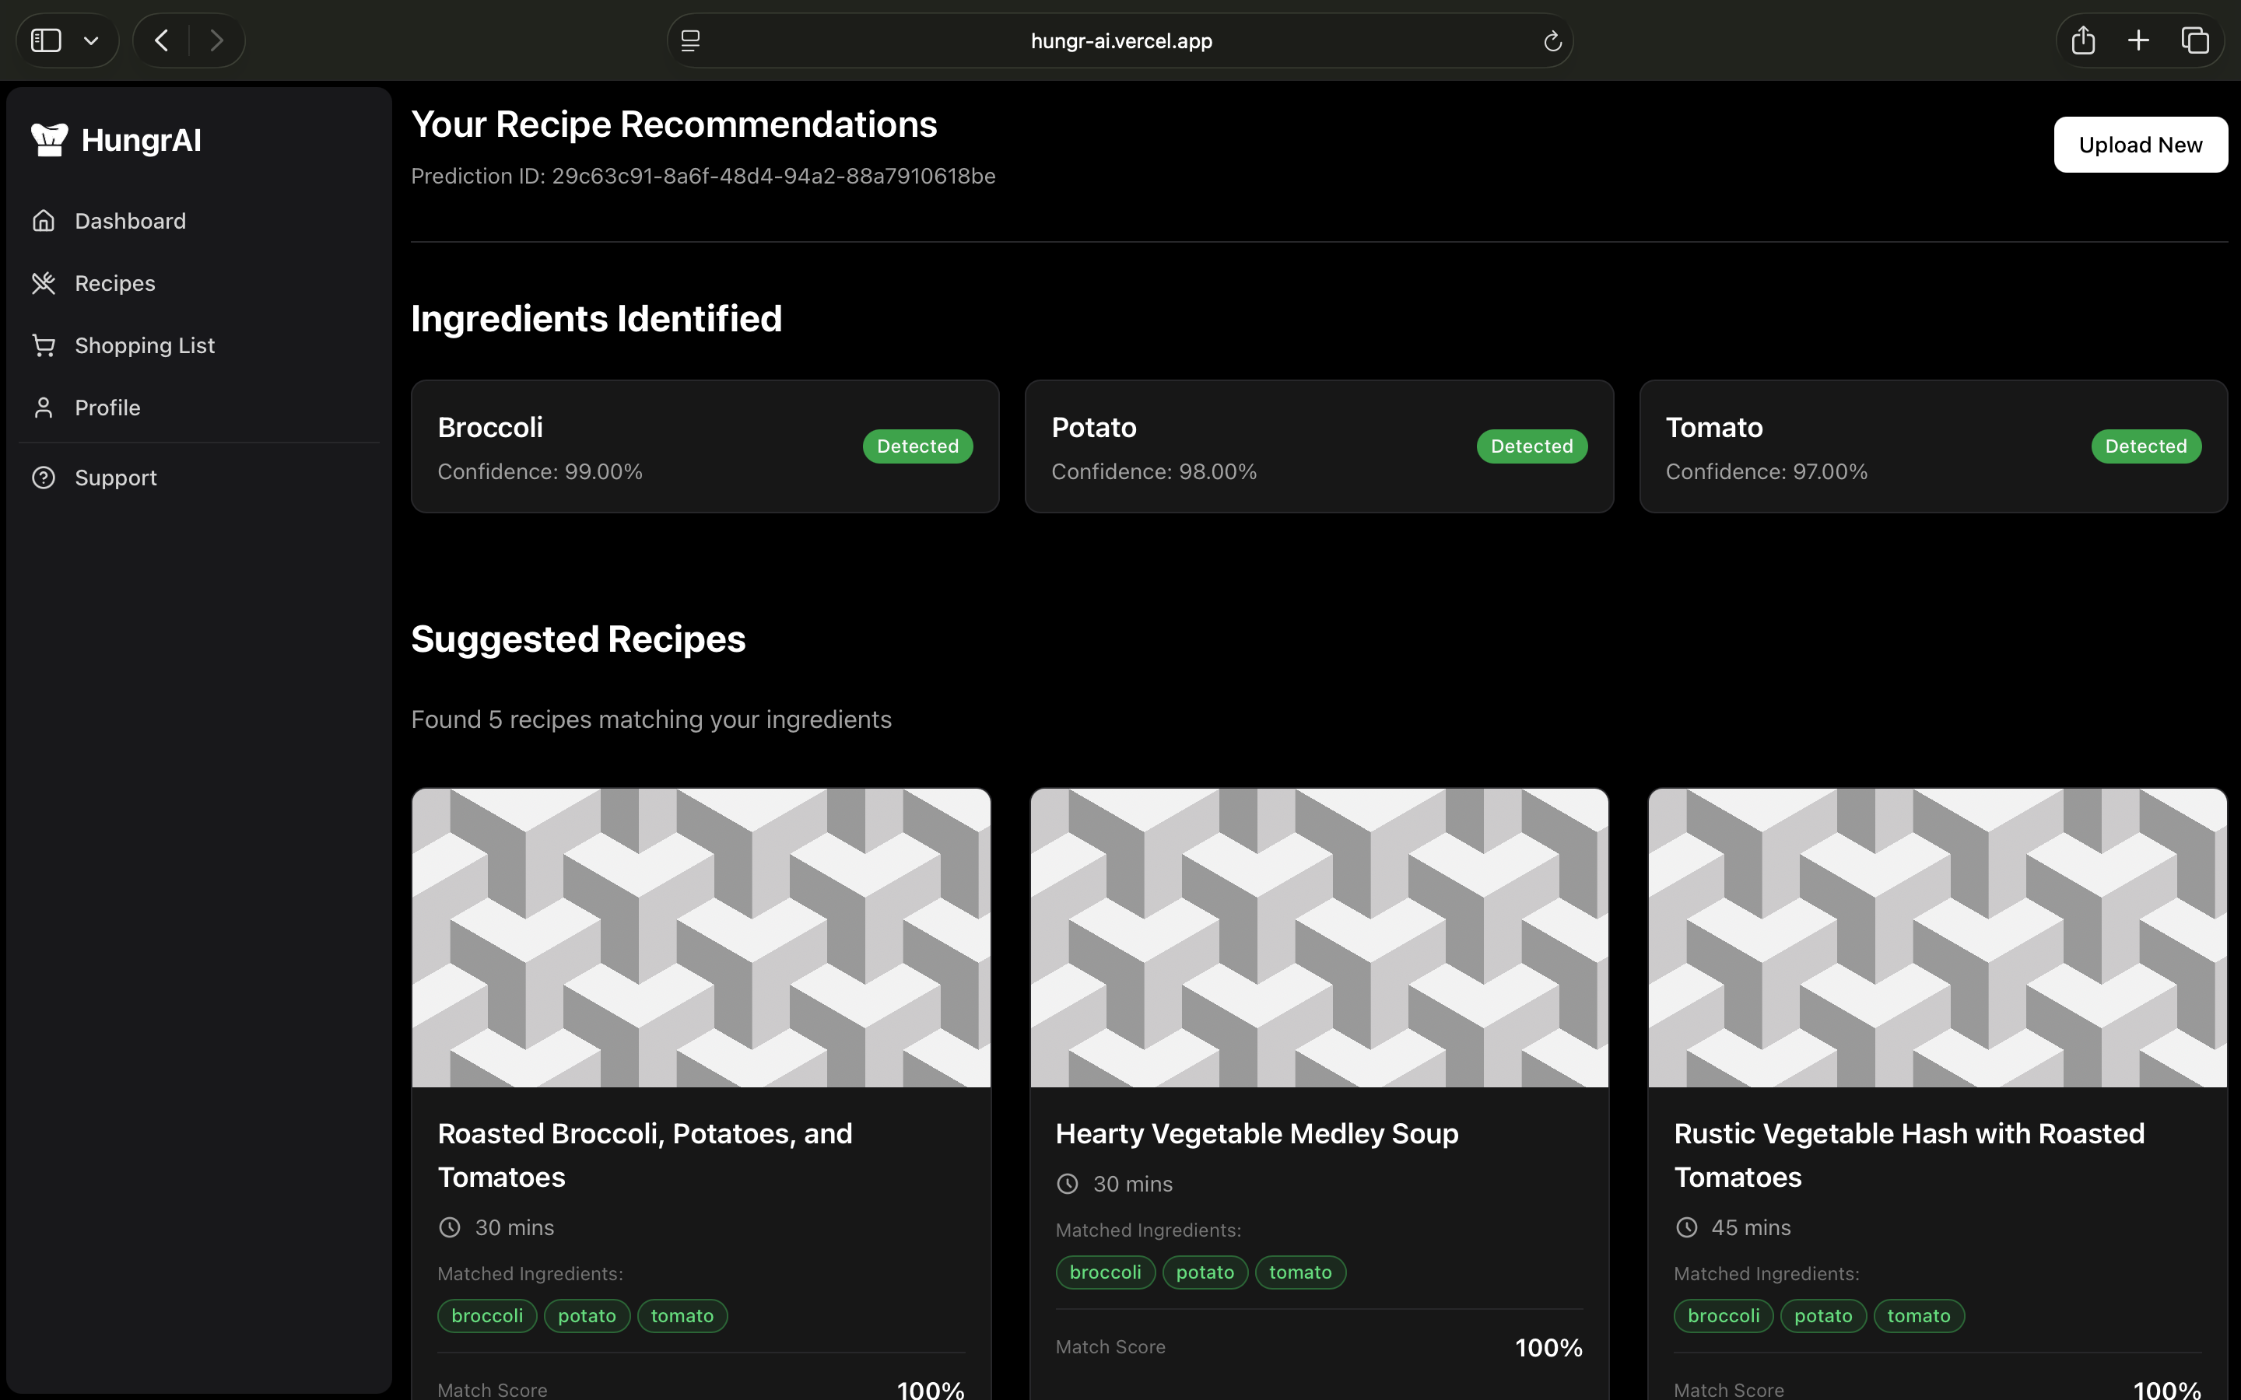The height and width of the screenshot is (1400, 2241).
Task: Open the Recipes menu item
Action: pos(115,283)
